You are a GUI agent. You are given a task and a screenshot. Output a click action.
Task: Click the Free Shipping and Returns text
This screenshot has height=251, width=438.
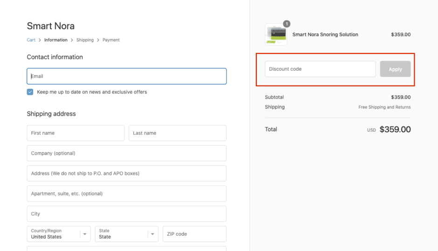384,107
